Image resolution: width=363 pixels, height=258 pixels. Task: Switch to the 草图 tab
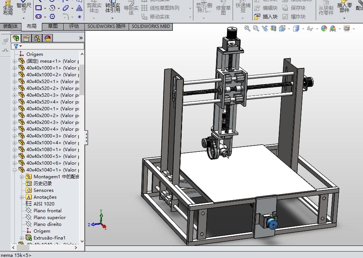click(x=53, y=26)
